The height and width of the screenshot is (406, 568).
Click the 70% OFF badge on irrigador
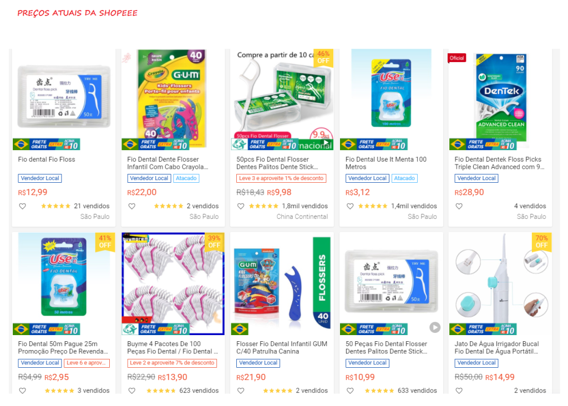tap(541, 242)
